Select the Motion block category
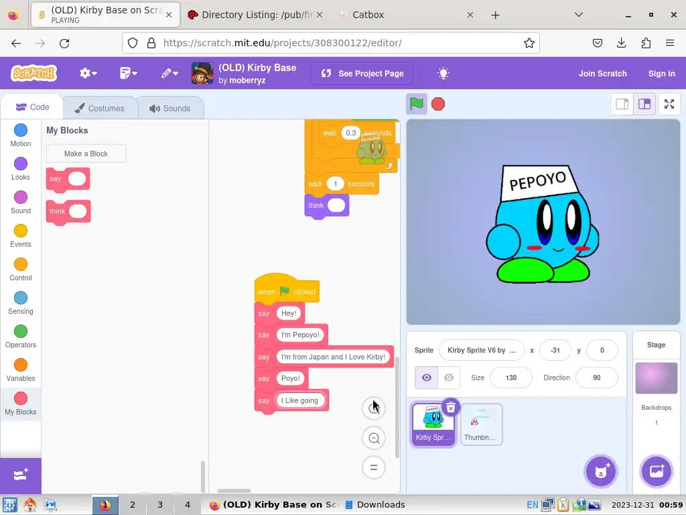This screenshot has height=515, width=686. pos(21,135)
